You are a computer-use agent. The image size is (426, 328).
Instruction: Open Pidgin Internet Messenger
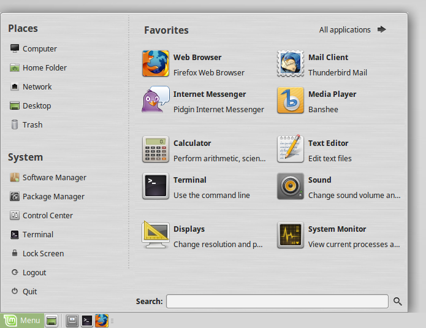156,101
